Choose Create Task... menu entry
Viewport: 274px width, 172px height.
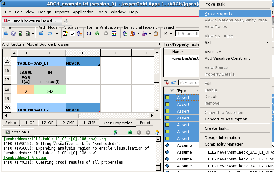235,128
